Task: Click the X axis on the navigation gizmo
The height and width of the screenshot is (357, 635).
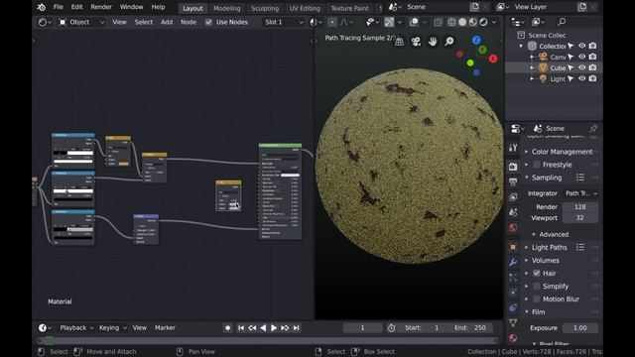Action: [x=493, y=59]
